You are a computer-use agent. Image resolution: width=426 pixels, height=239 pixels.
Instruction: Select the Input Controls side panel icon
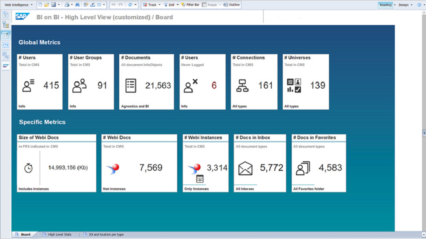pos(6,35)
